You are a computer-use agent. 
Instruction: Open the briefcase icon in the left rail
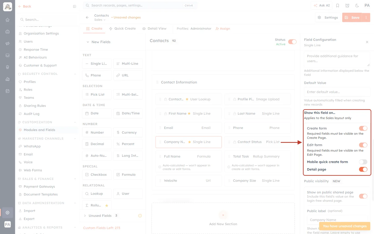coord(8,32)
